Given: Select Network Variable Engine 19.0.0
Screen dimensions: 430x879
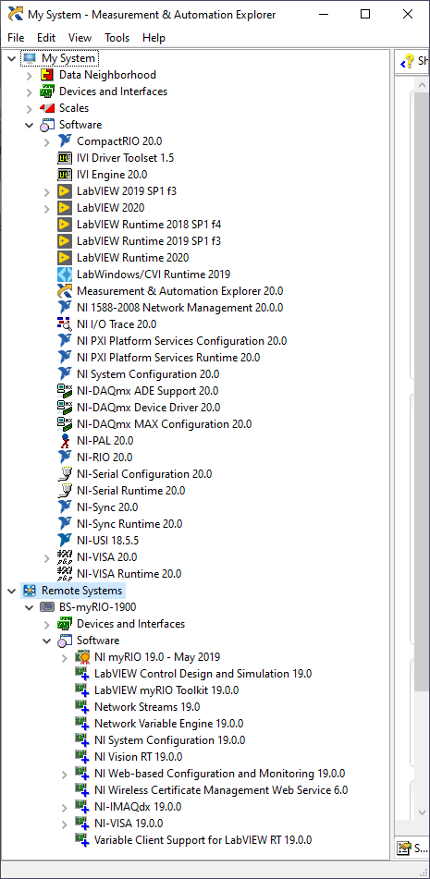Looking at the screenshot, I should point(168,724).
